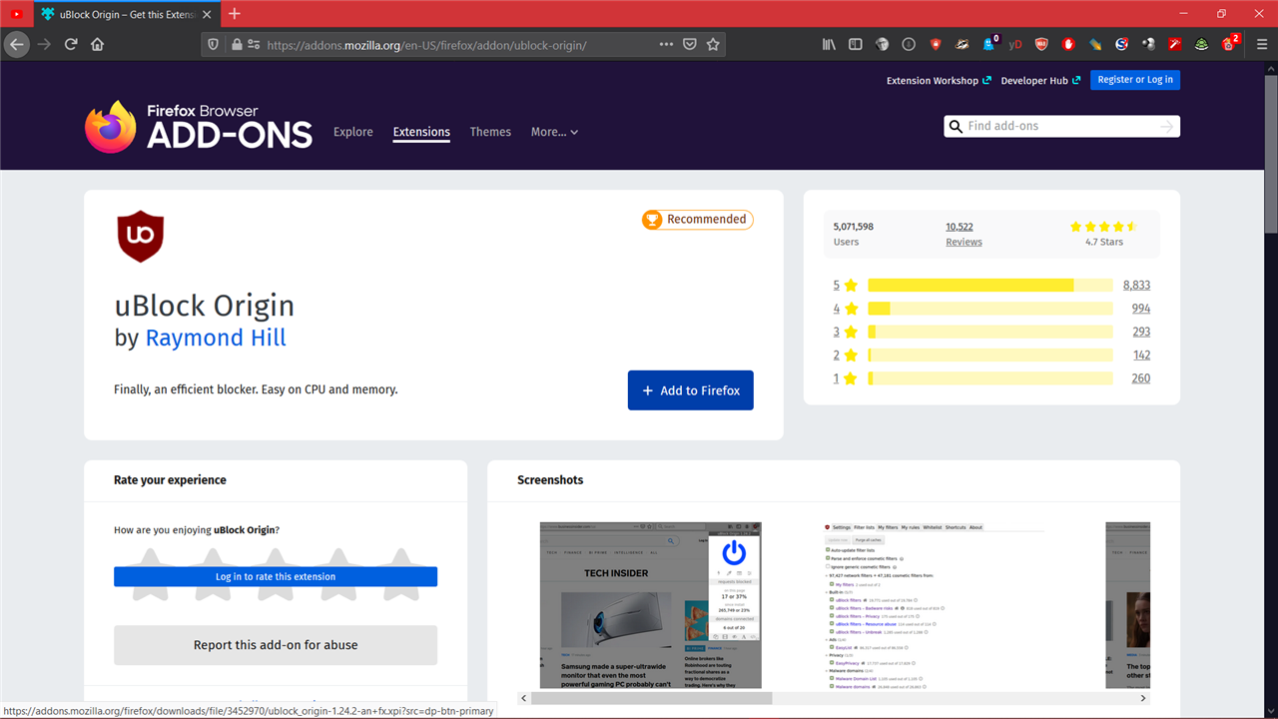Click the pencil highlighter extension icon
This screenshot has width=1278, height=719.
point(1095,44)
